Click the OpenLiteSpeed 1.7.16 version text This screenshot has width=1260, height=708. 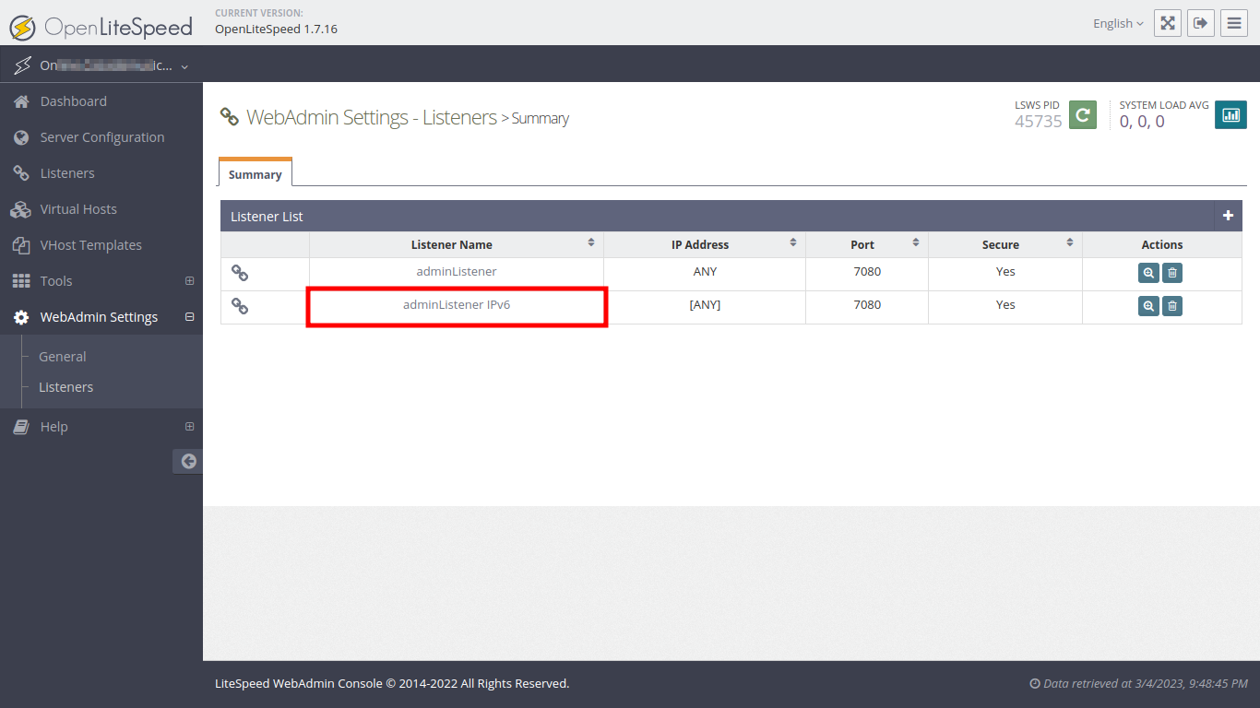(x=276, y=29)
